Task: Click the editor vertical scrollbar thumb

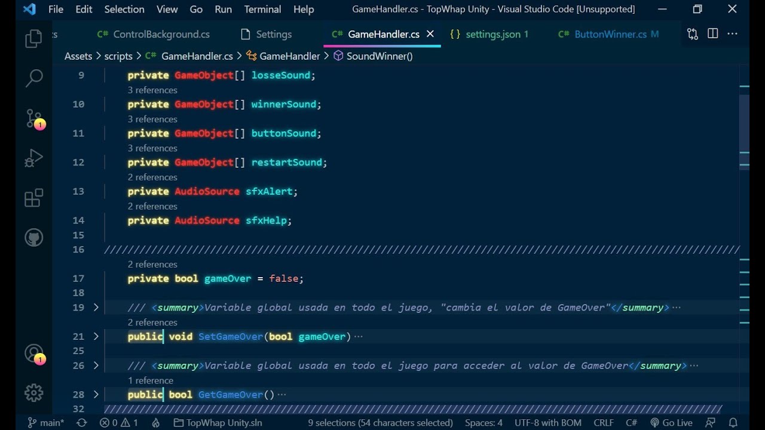Action: tap(744, 133)
